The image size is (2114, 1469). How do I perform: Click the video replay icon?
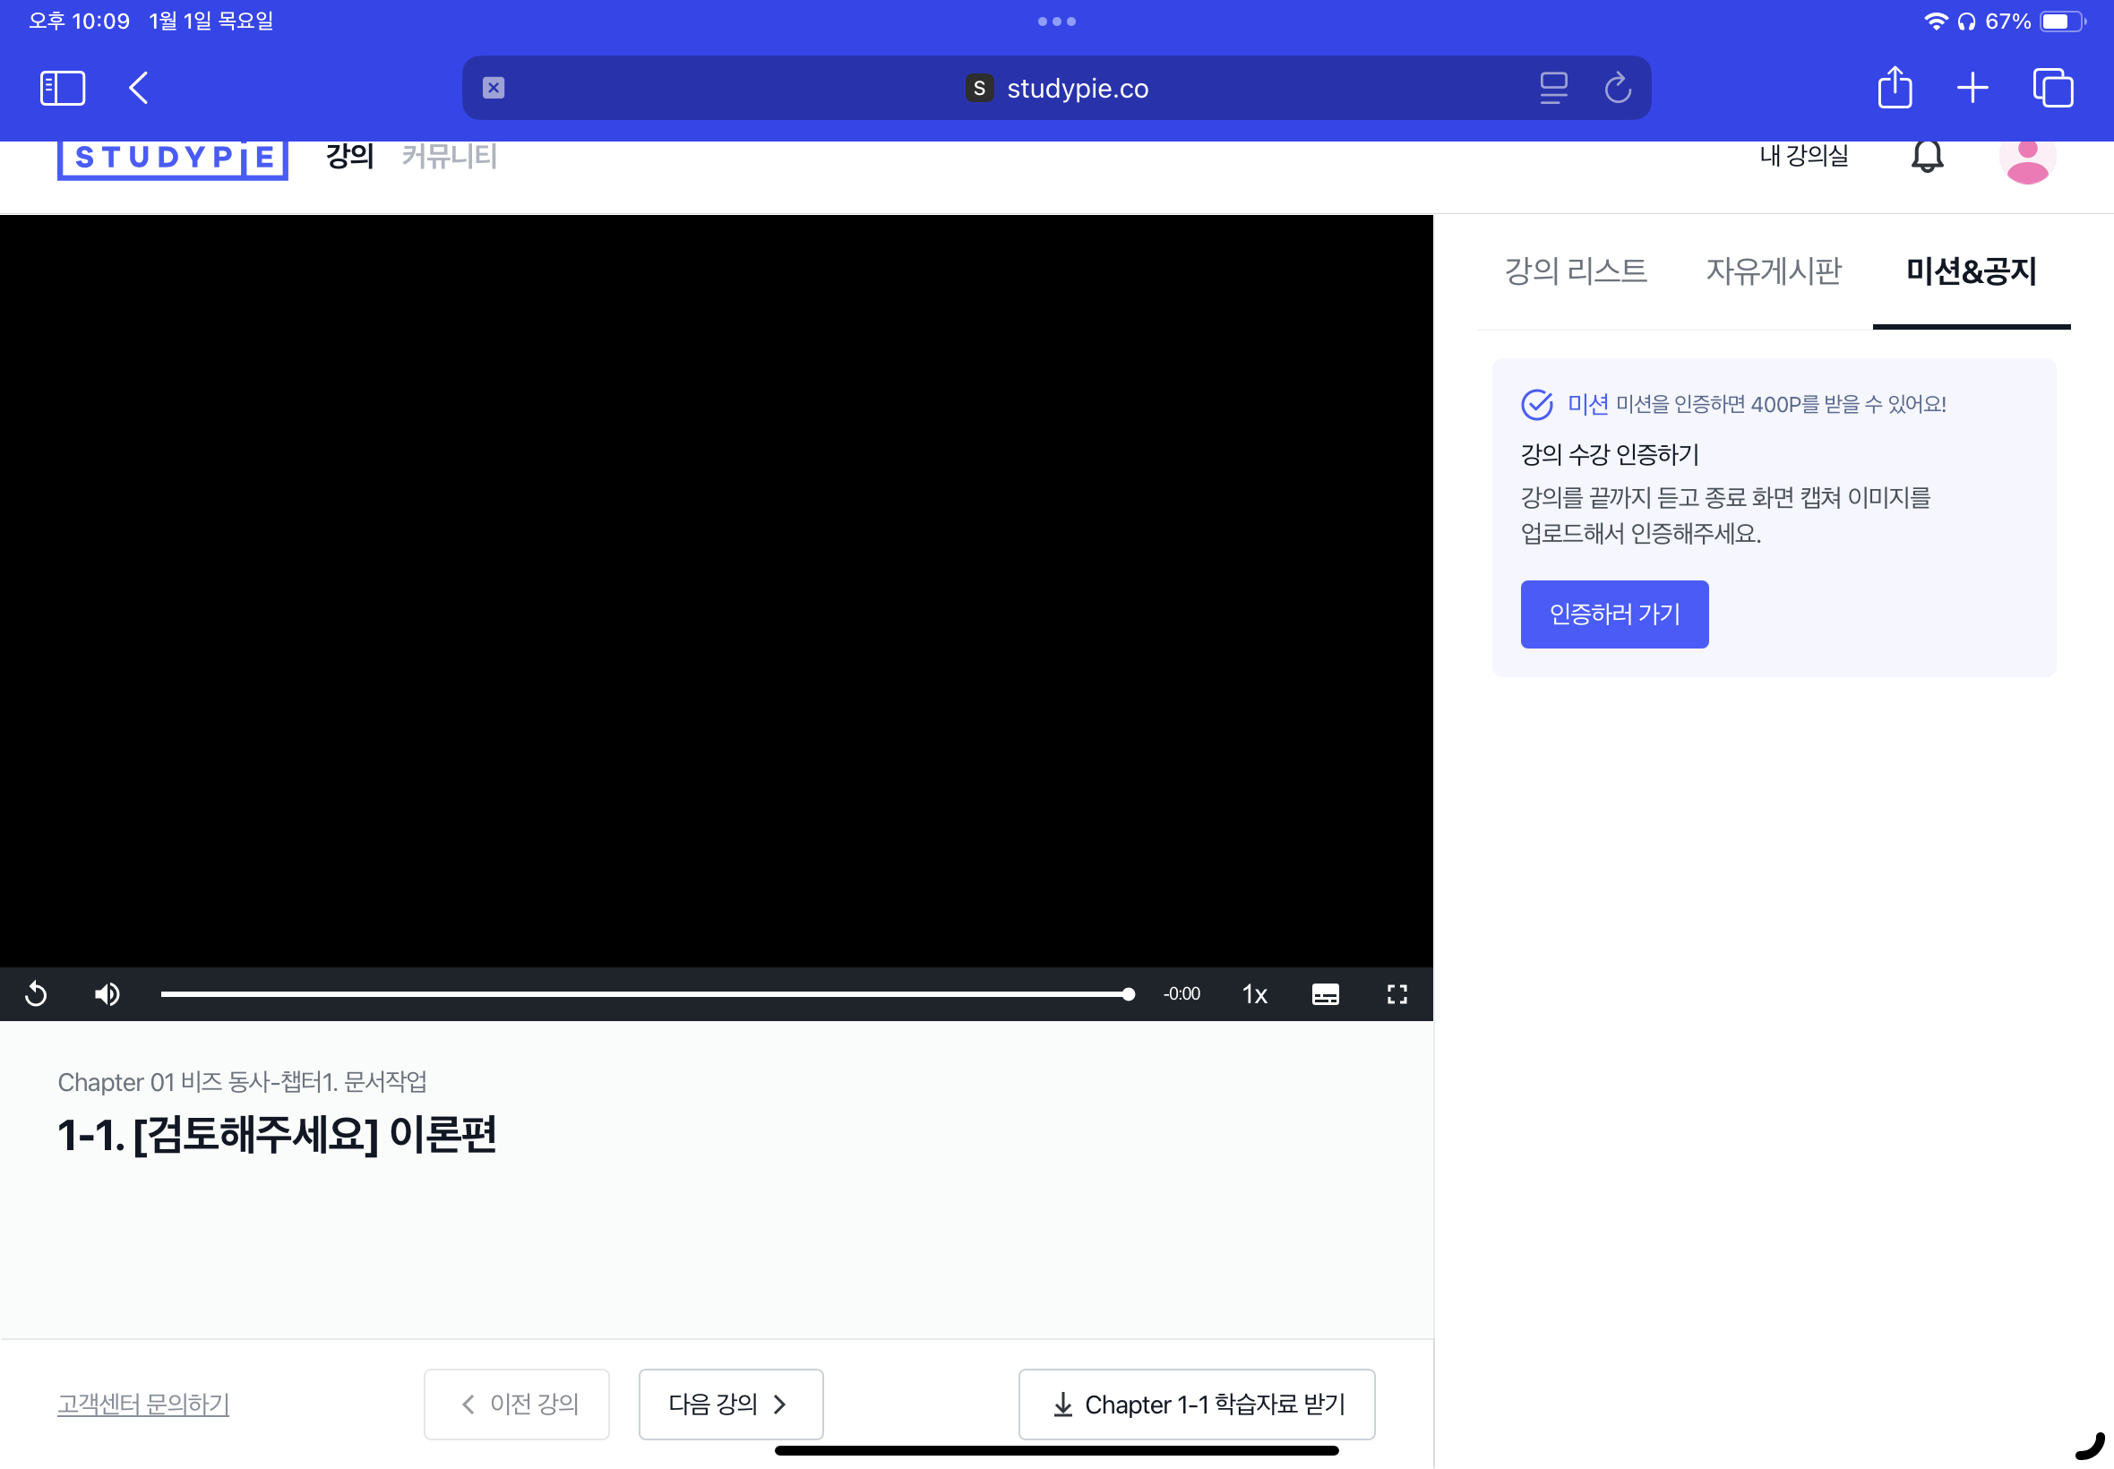click(x=36, y=994)
